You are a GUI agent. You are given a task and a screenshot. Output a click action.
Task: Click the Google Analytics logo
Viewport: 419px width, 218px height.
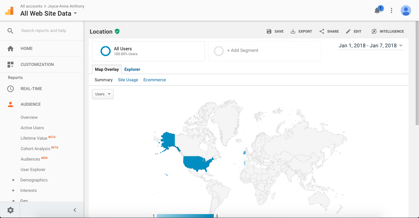tap(9, 11)
